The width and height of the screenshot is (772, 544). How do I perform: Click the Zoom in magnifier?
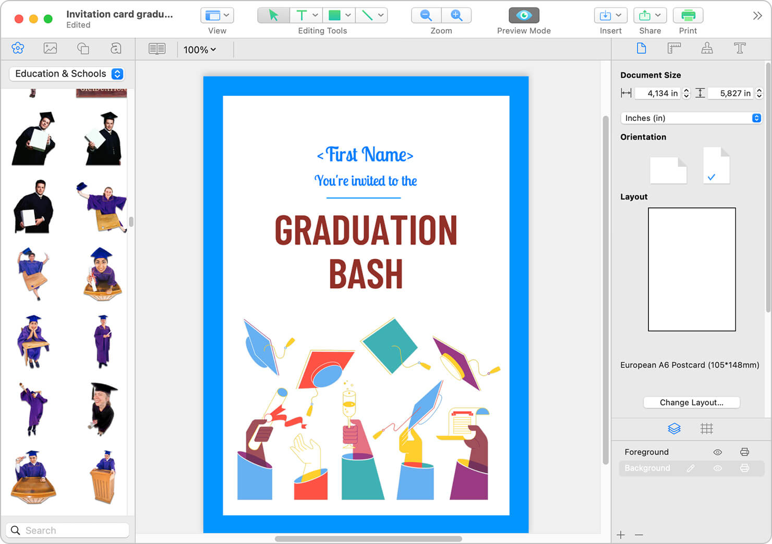[x=456, y=15]
